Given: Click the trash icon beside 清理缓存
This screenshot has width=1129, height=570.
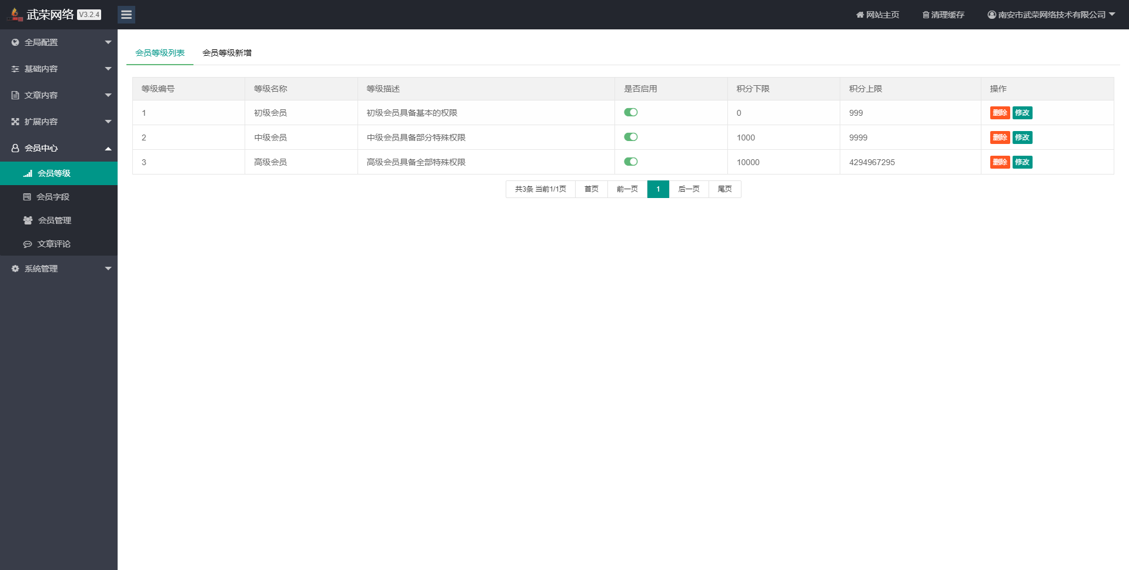Looking at the screenshot, I should pos(926,15).
